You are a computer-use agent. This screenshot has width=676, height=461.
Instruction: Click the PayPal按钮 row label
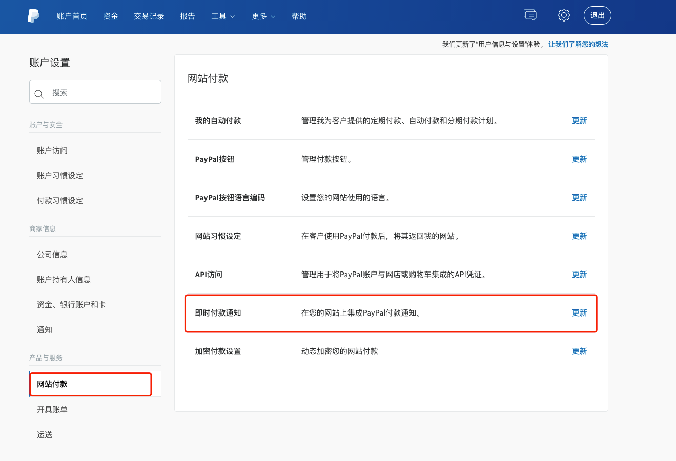[x=215, y=159]
